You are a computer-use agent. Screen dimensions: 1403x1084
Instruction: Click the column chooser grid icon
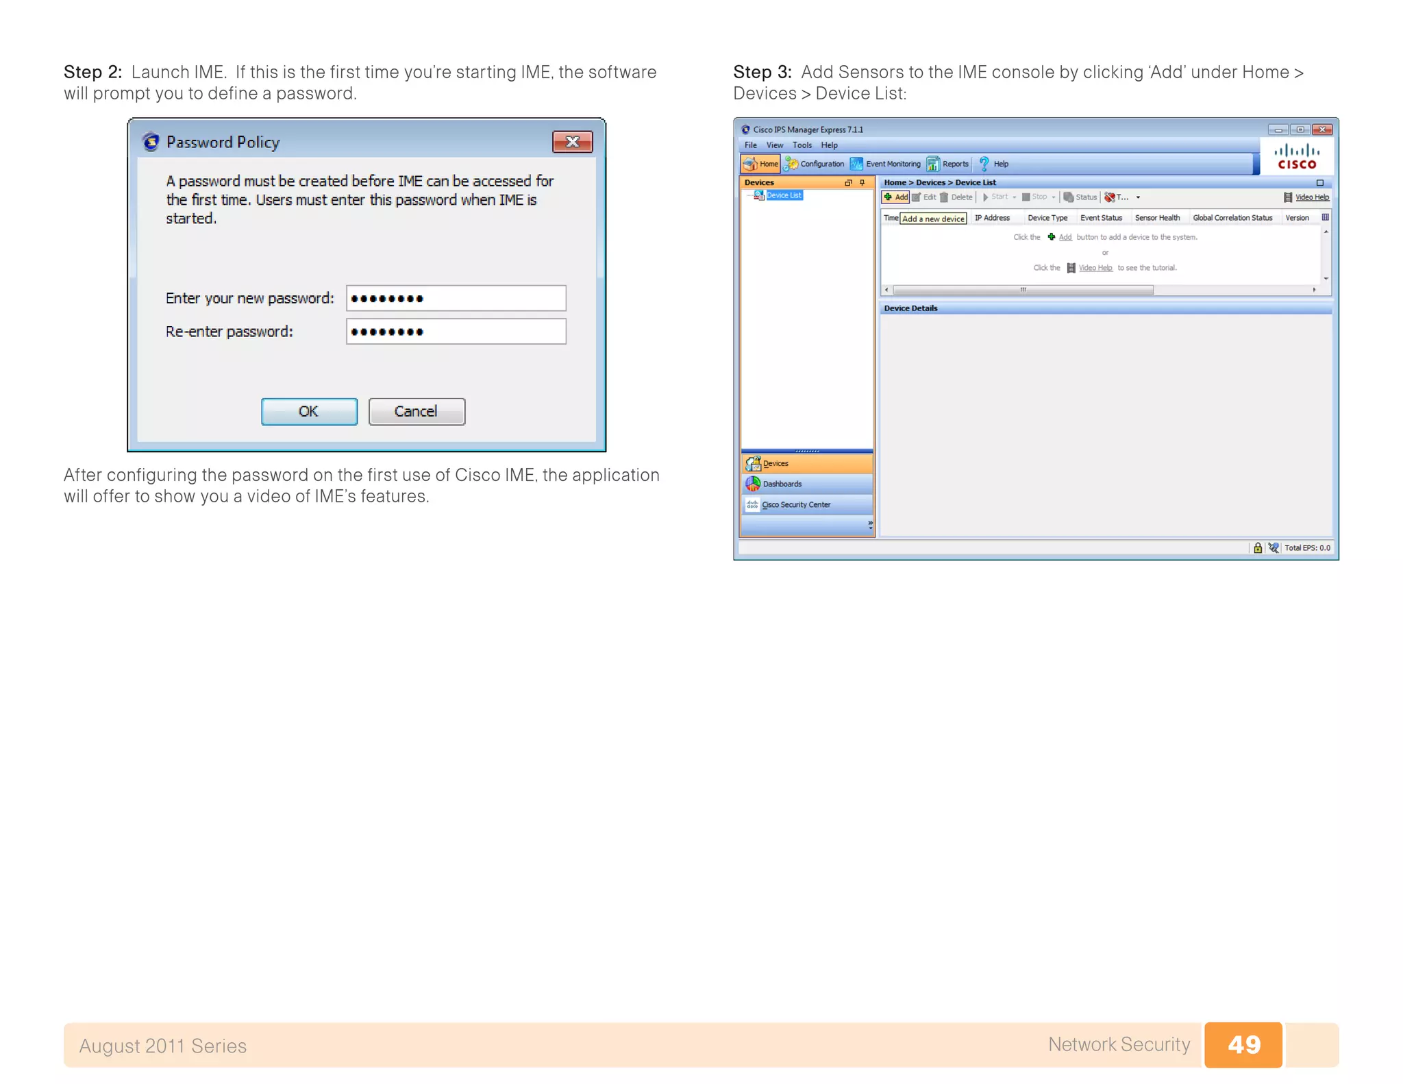click(1326, 217)
